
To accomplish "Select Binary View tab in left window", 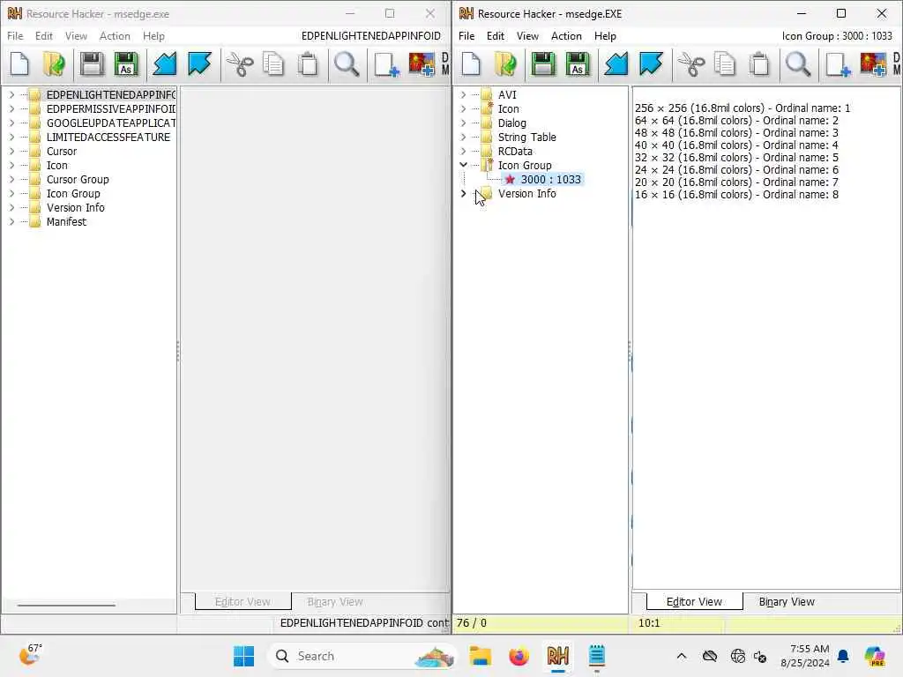I will coord(334,601).
